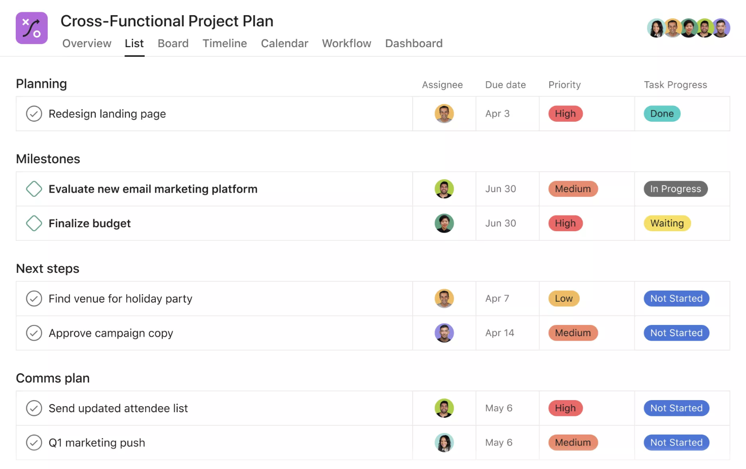746x469 pixels.
Task: Click the Planning section header
Action: point(41,83)
